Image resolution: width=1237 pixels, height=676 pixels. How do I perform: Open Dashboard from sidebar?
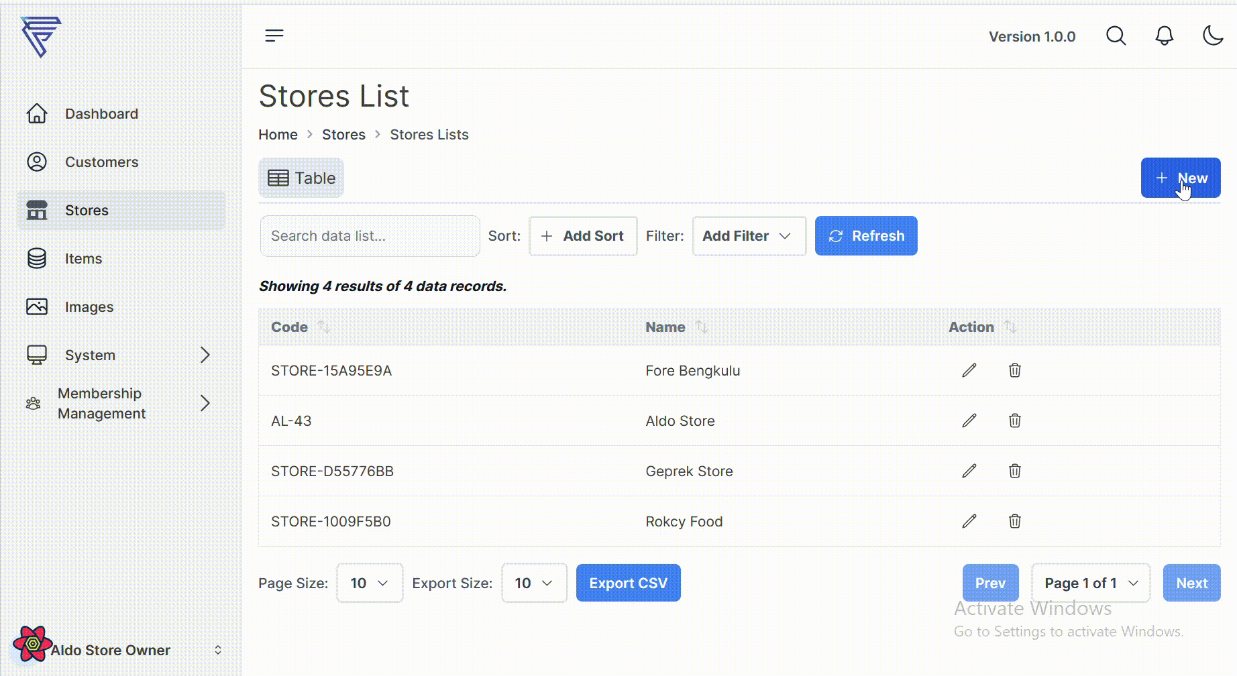click(121, 114)
